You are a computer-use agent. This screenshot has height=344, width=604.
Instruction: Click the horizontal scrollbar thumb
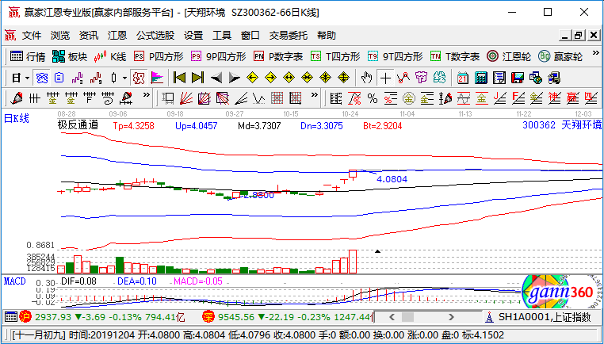[408, 317]
